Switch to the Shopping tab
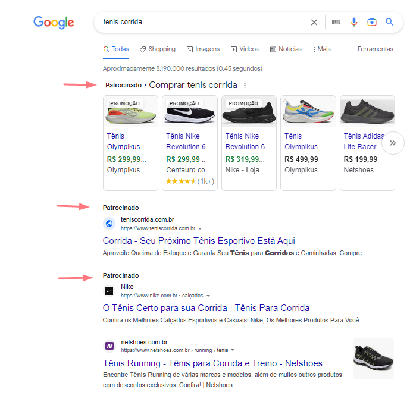This screenshot has width=413, height=402. [158, 49]
